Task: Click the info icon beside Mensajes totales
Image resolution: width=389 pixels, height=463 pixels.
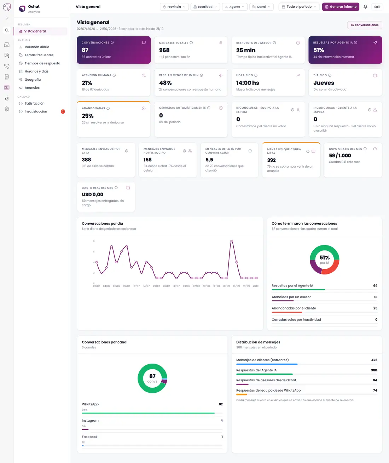Action: pyautogui.click(x=191, y=43)
